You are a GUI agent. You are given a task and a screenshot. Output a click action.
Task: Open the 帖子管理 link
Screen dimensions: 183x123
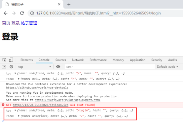click(x=29, y=23)
